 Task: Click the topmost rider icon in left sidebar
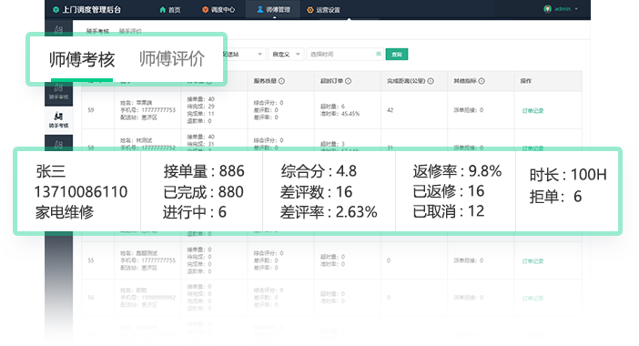click(58, 29)
